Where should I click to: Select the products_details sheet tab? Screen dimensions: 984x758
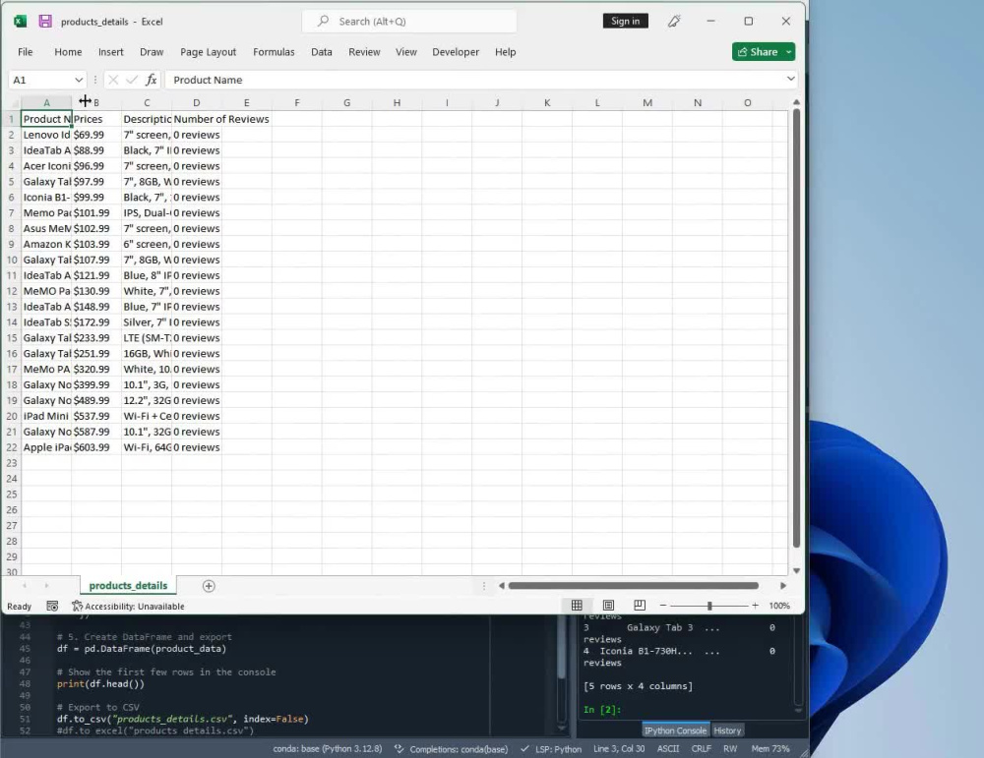click(128, 586)
